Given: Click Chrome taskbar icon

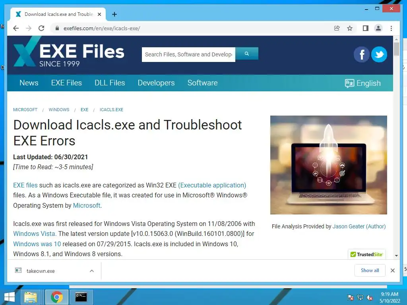Looking at the screenshot, I should click(x=57, y=297).
